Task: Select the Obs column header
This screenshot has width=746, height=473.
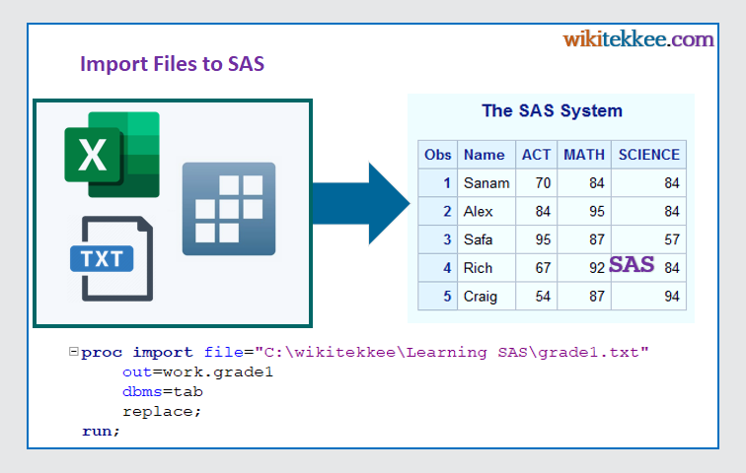Action: click(x=437, y=155)
